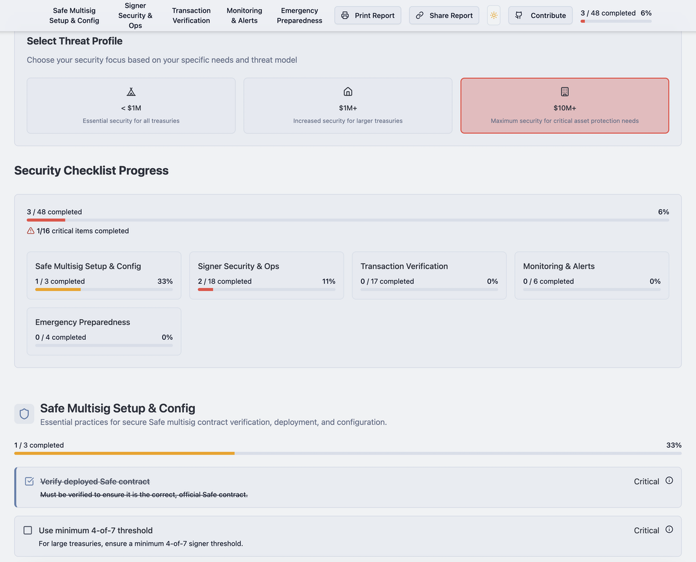The image size is (696, 562).
Task: Open the Signer Security & Ops progress card
Action: (266, 275)
